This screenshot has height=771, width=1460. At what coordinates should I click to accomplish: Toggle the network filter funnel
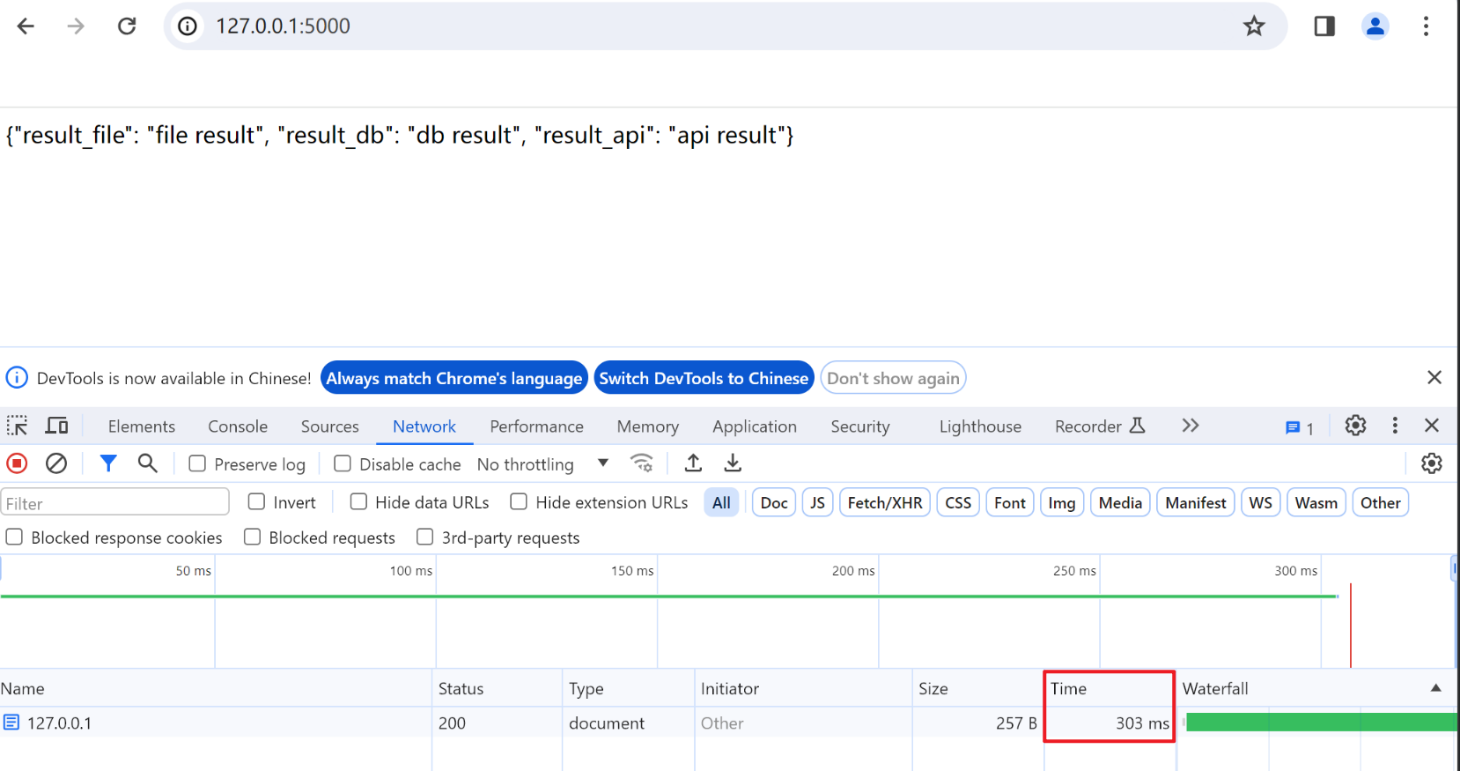point(108,463)
